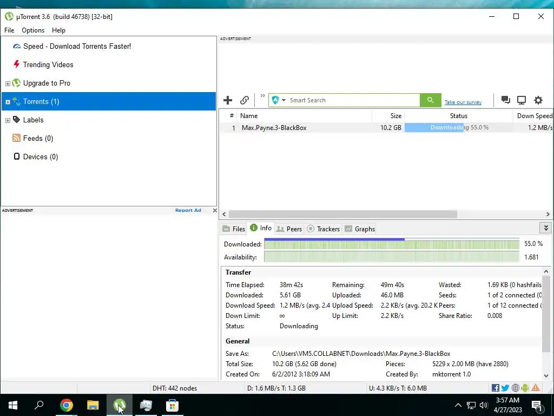Select the Max.Payne.3-BlackBox torrent row

coord(386,128)
